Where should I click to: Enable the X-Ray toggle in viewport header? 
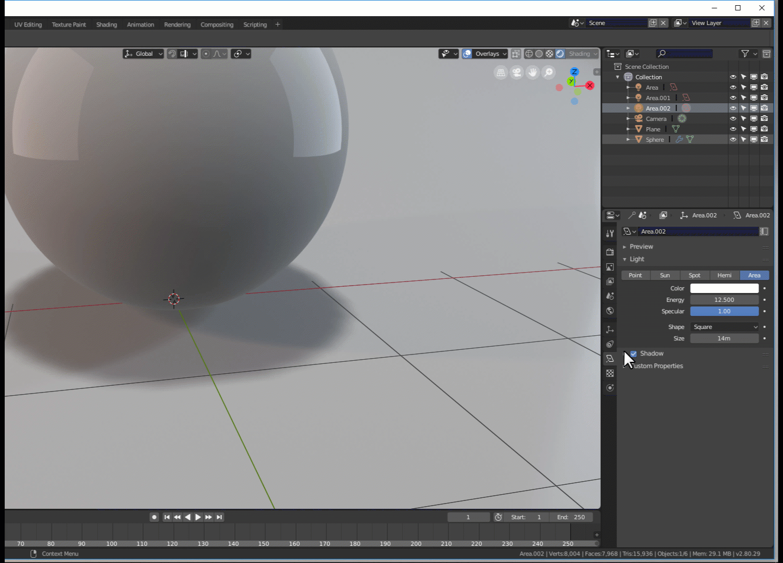click(x=516, y=53)
